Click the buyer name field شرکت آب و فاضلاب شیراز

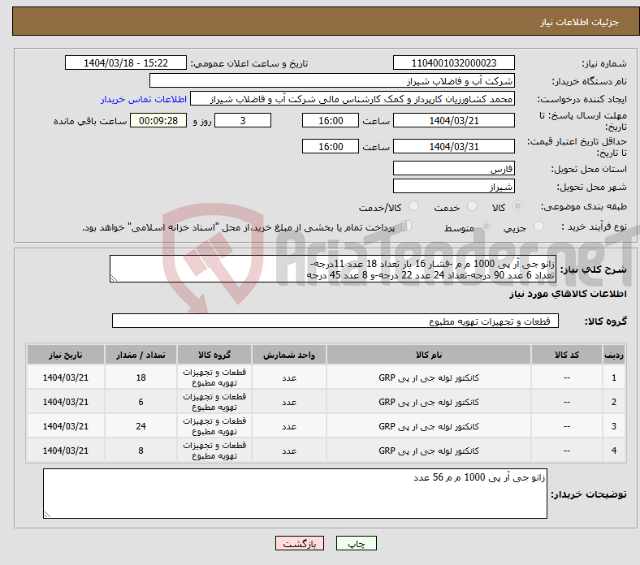332,81
